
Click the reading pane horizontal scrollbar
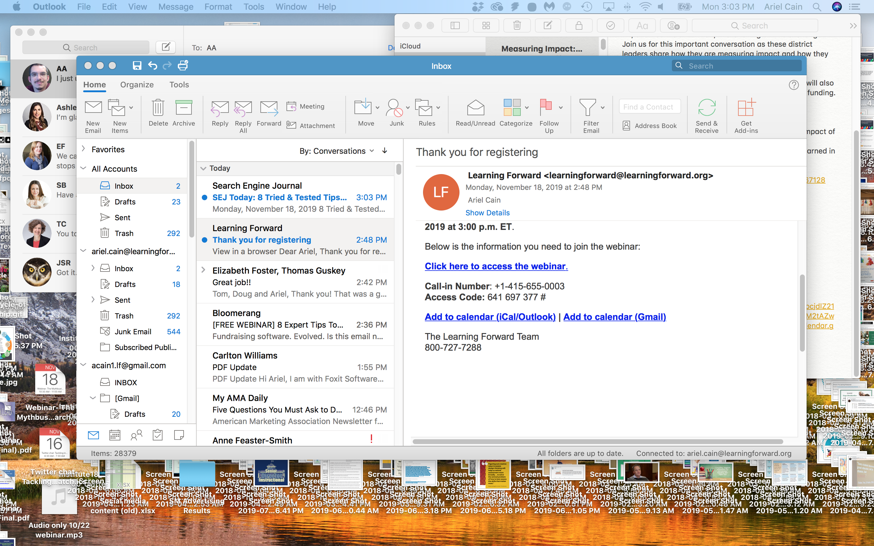point(598,442)
